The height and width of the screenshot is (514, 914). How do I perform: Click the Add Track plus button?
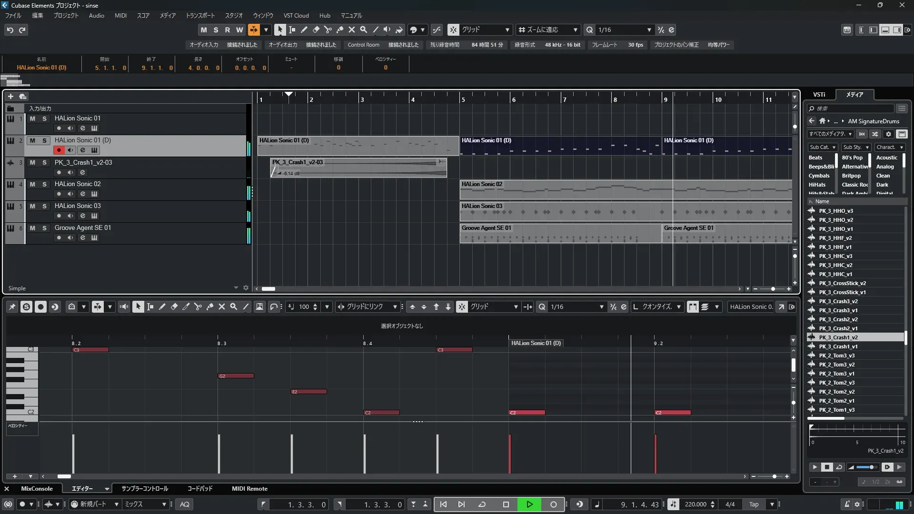10,96
